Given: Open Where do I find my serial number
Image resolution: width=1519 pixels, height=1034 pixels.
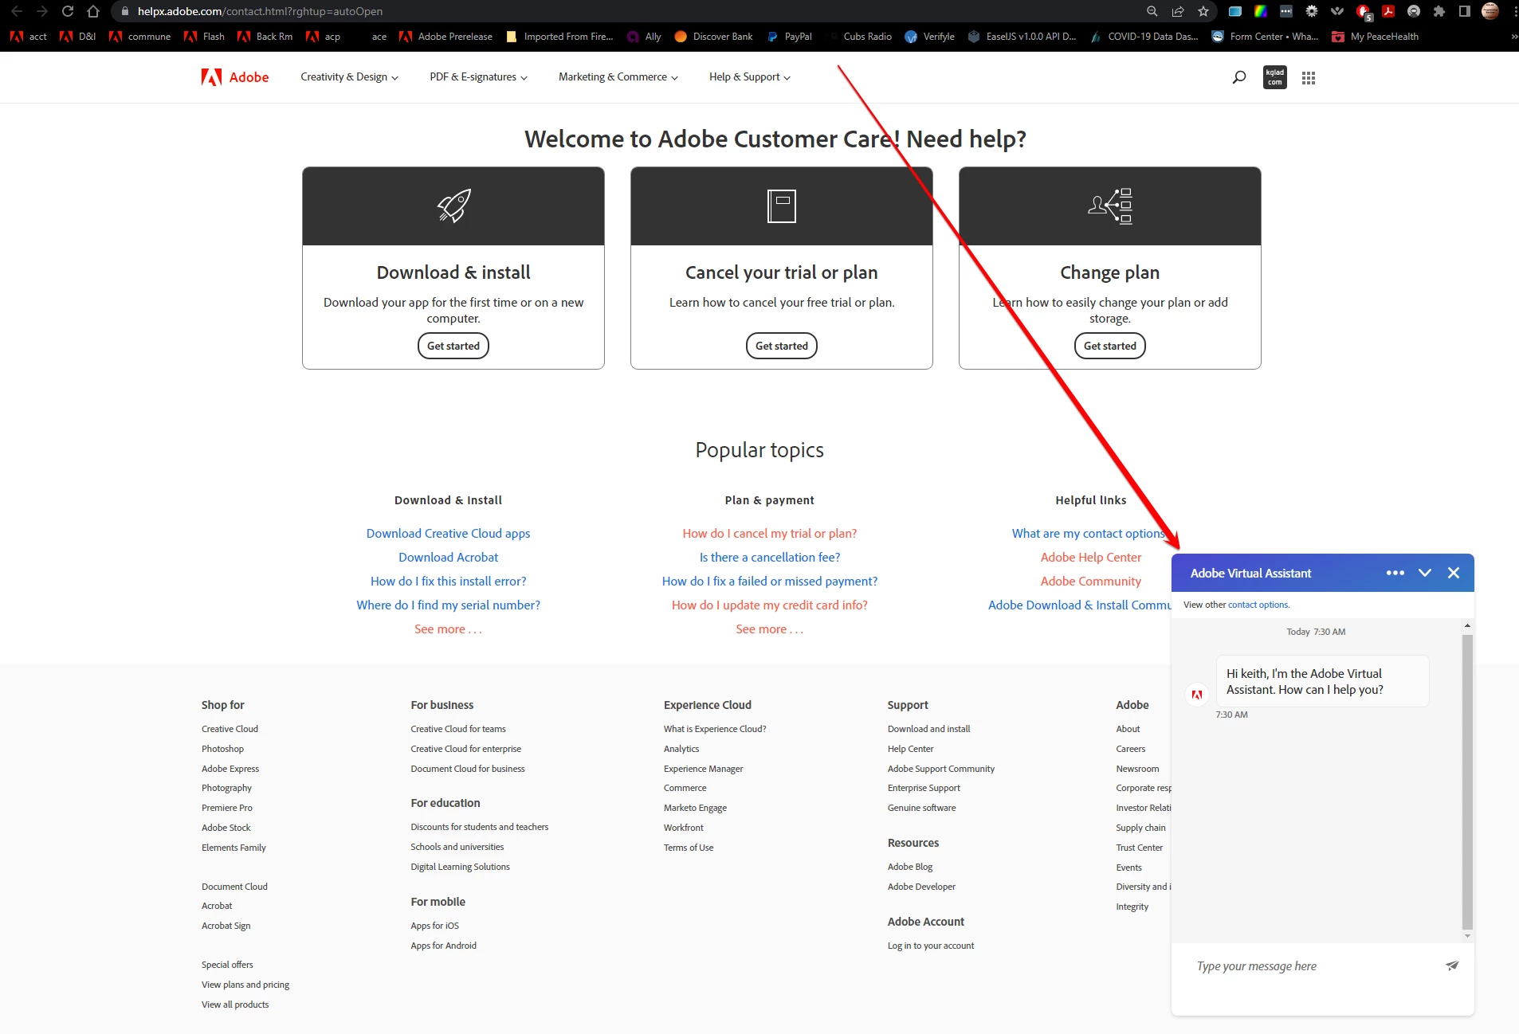Looking at the screenshot, I should 448,605.
